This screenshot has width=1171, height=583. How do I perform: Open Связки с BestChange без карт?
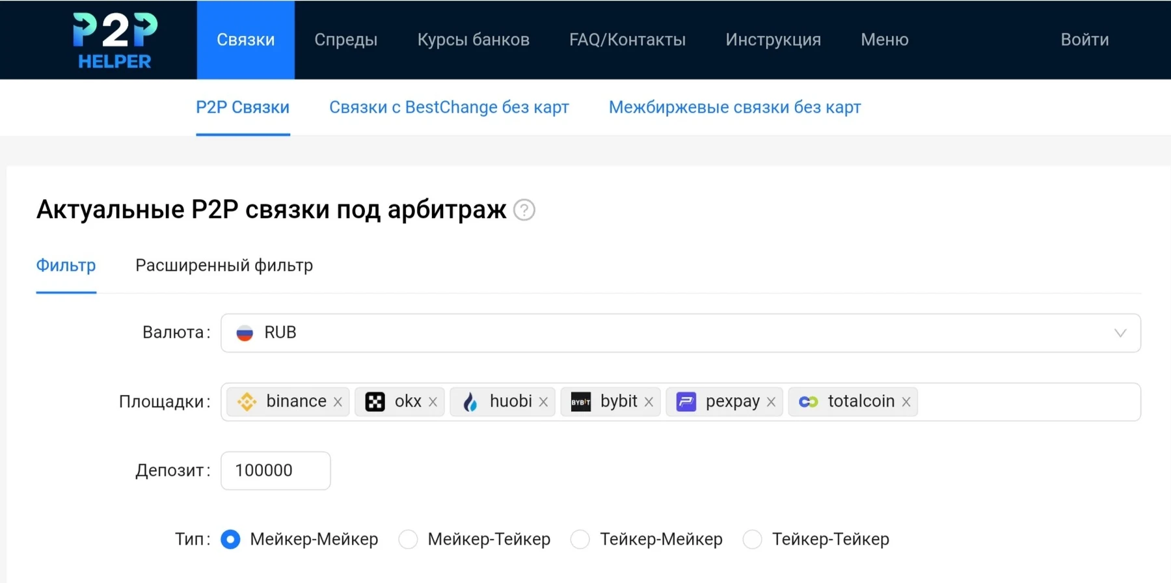coord(449,107)
